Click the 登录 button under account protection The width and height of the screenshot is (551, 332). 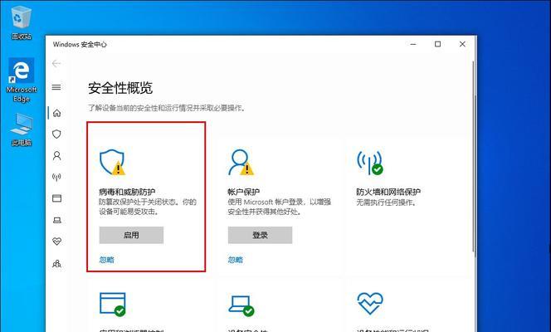tap(260, 235)
